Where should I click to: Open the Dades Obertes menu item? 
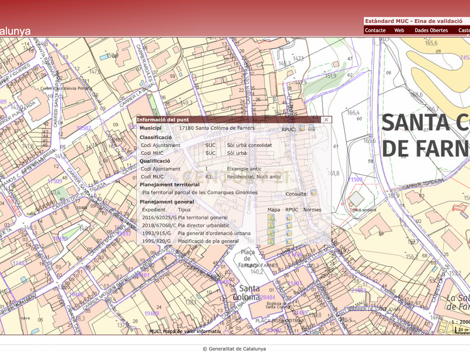[431, 30]
